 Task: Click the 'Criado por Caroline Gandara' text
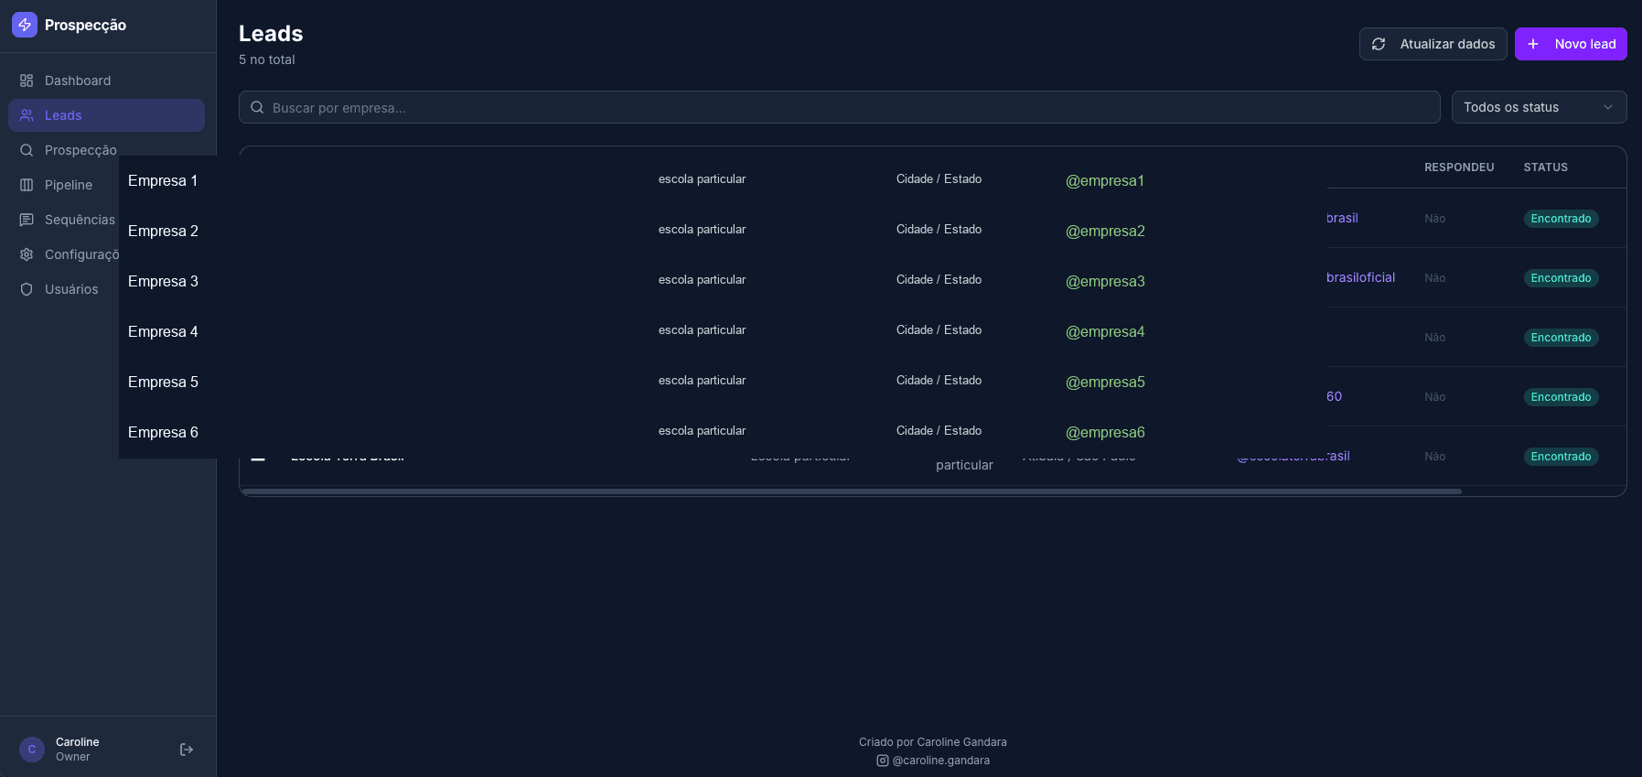pos(932,742)
